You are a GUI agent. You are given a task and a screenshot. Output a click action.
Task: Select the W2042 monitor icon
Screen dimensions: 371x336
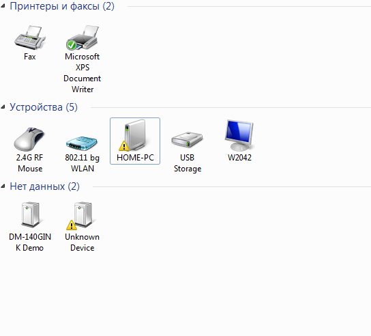tap(239, 135)
